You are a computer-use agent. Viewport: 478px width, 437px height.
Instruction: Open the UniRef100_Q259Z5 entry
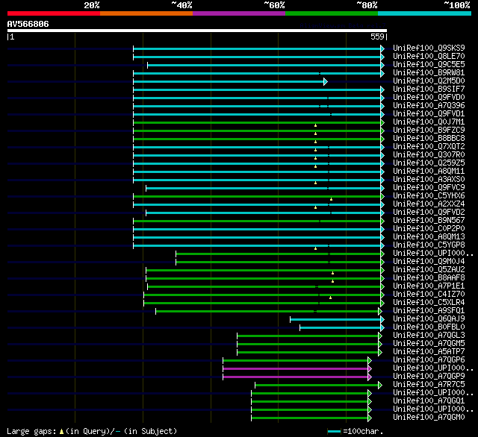click(429, 163)
